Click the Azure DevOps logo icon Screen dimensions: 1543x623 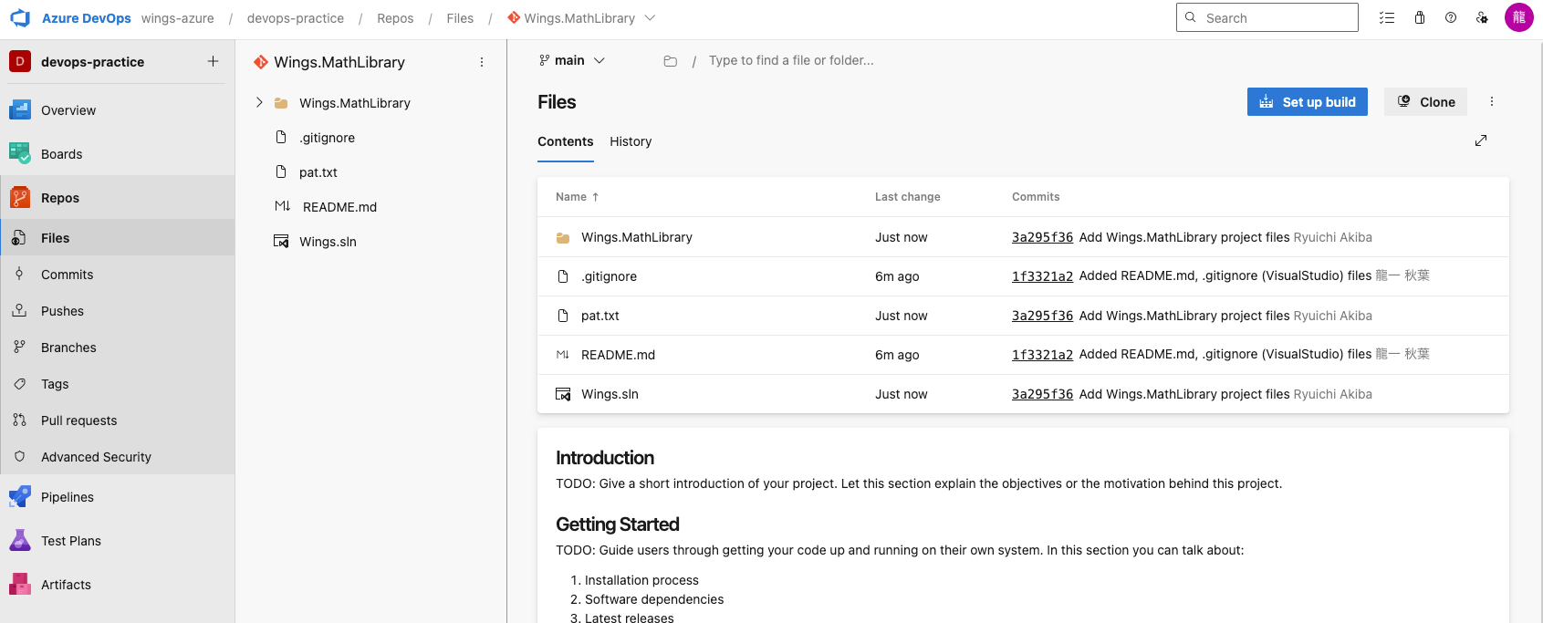(20, 18)
